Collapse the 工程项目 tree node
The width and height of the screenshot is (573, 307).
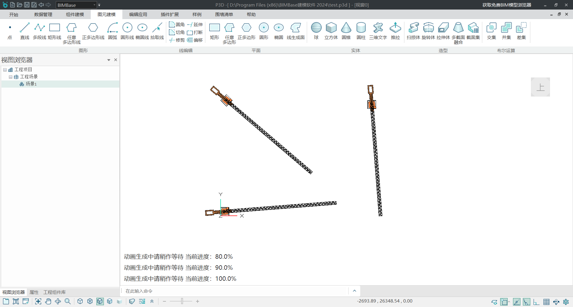(5, 70)
